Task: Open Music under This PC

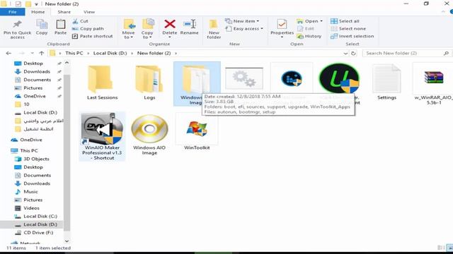Action: (30, 192)
